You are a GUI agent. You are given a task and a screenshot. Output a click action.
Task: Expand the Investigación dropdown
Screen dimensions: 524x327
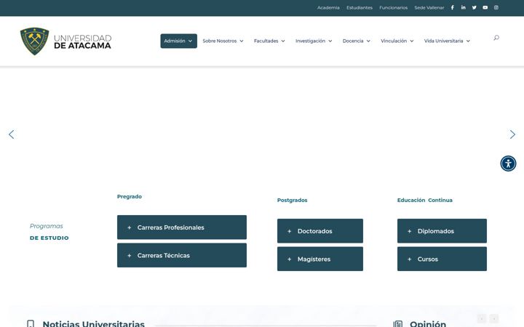click(x=314, y=41)
